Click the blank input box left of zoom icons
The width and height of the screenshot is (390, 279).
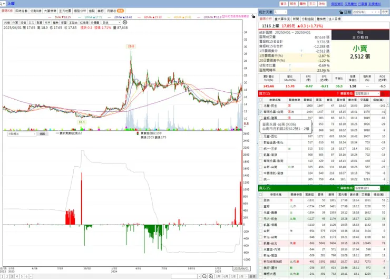click(x=184, y=276)
